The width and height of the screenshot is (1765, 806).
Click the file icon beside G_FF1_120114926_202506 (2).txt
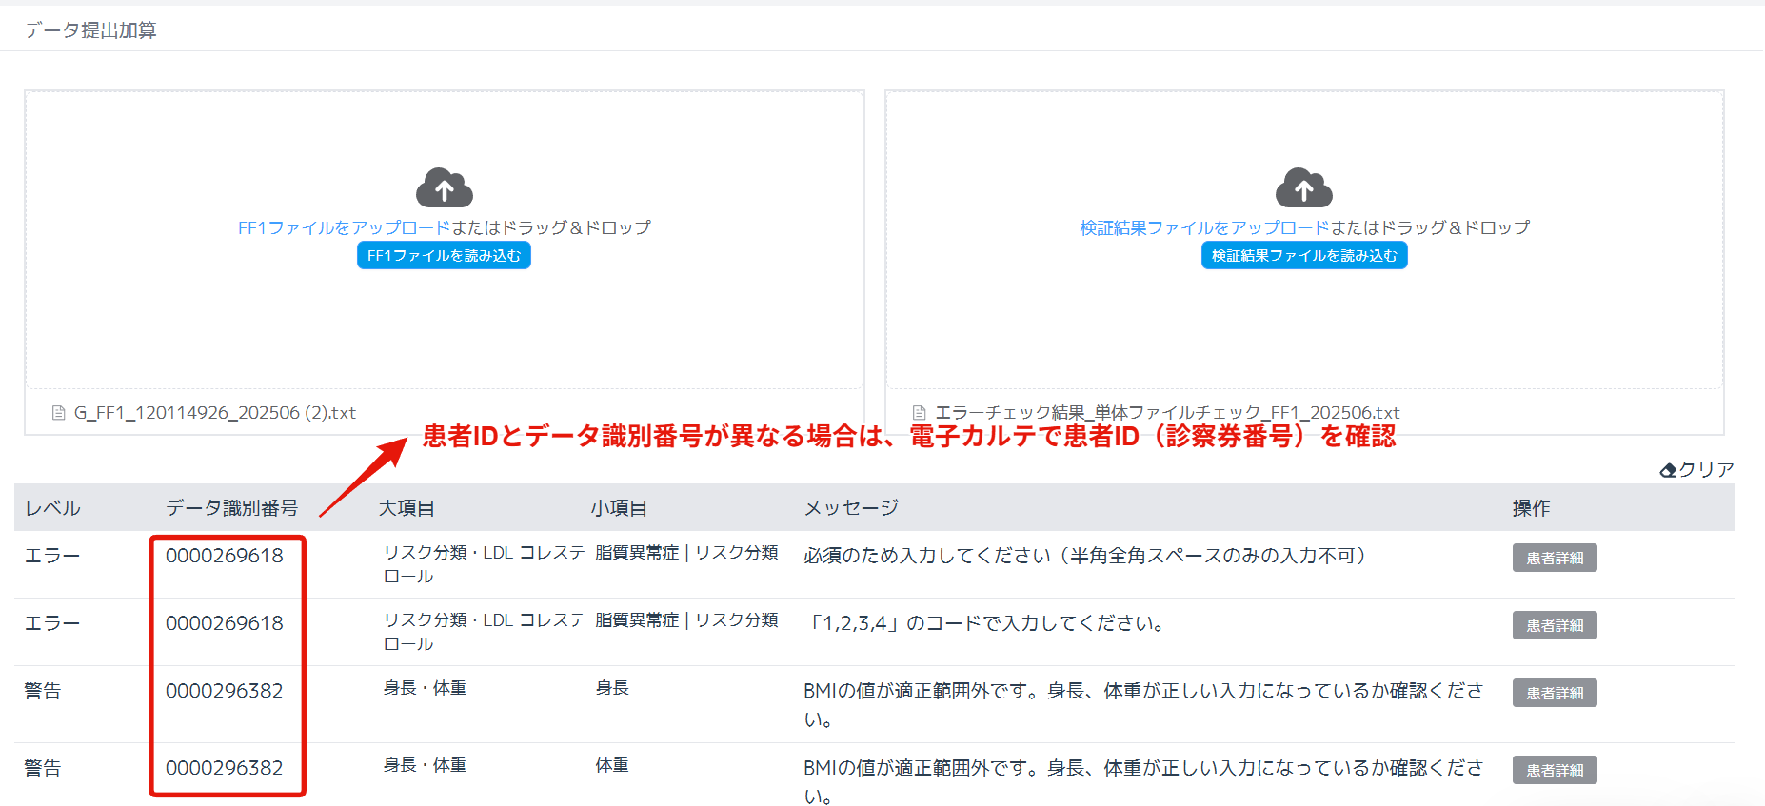[x=58, y=413]
